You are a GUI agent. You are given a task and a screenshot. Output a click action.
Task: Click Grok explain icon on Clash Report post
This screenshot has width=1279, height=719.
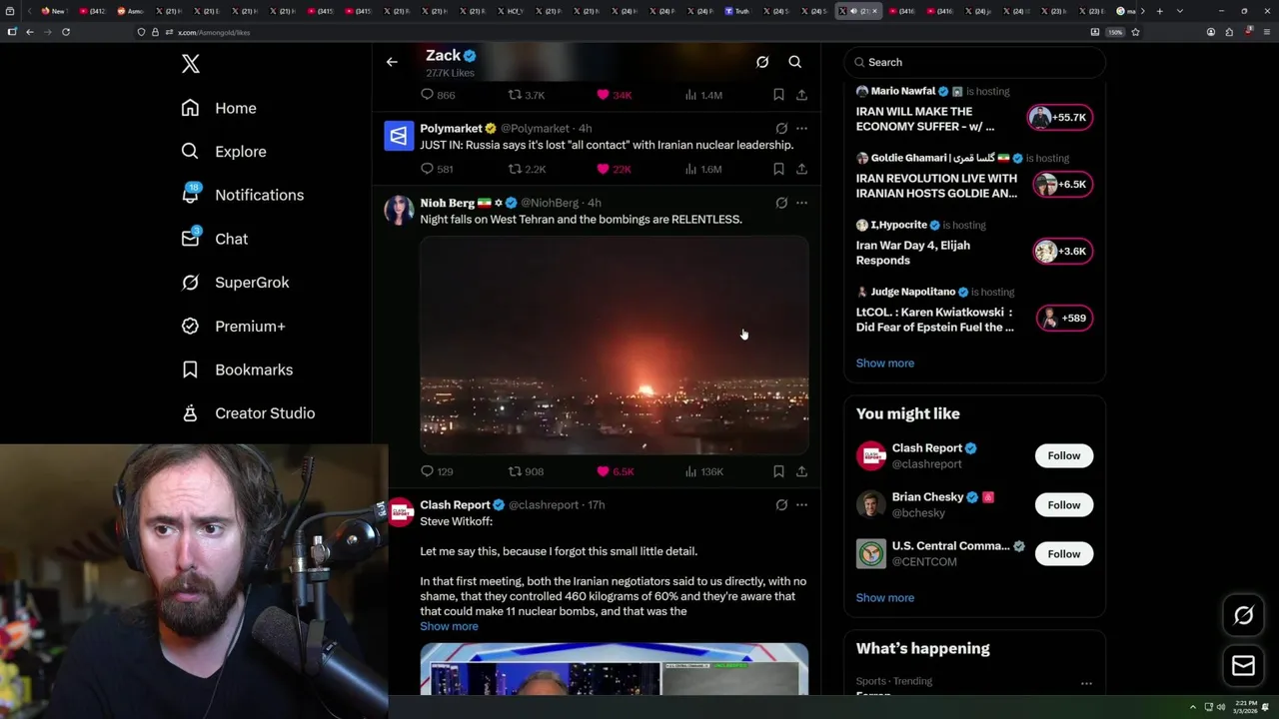pyautogui.click(x=781, y=505)
